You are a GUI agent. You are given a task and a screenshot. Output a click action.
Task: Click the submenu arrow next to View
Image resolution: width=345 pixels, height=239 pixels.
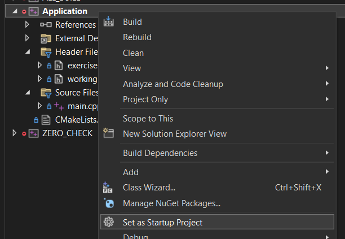click(x=327, y=68)
